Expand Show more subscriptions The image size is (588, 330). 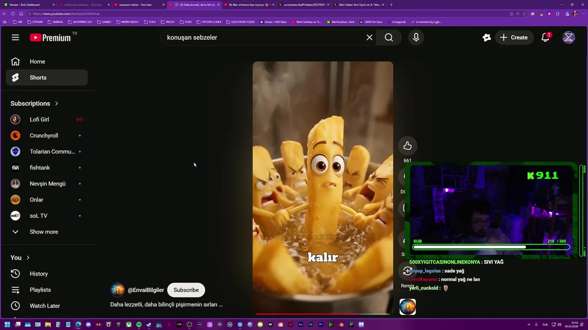point(47,232)
